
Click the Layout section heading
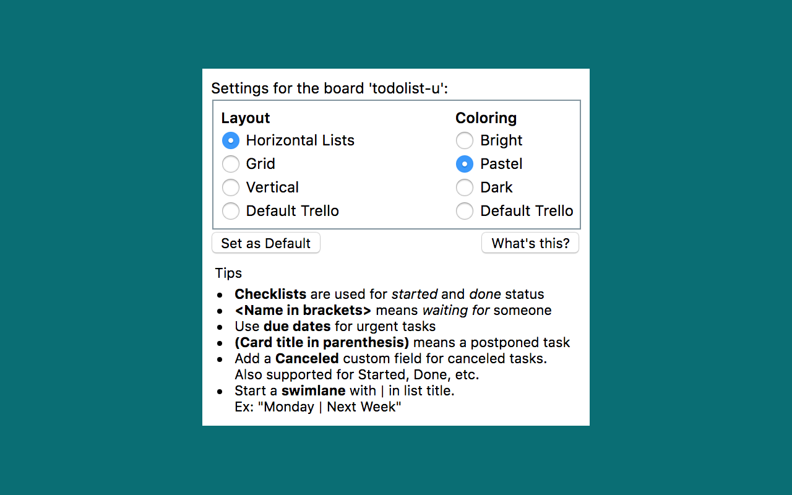click(x=246, y=118)
